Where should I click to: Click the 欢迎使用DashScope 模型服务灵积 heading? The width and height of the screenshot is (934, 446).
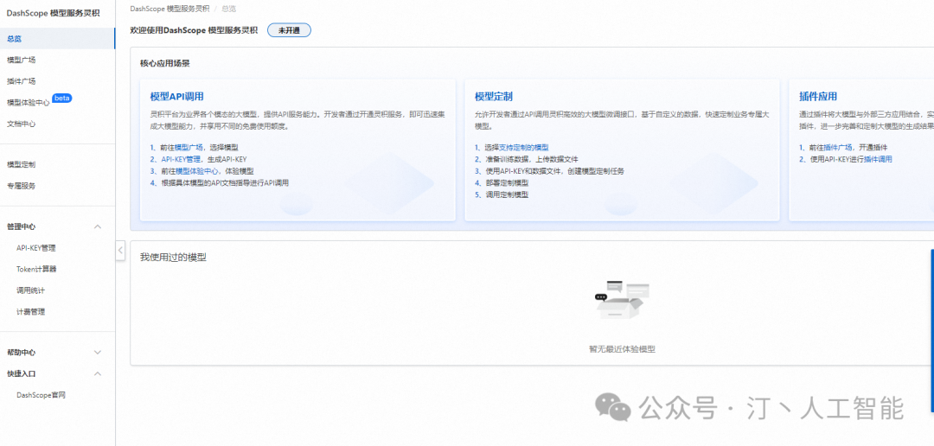click(x=195, y=30)
